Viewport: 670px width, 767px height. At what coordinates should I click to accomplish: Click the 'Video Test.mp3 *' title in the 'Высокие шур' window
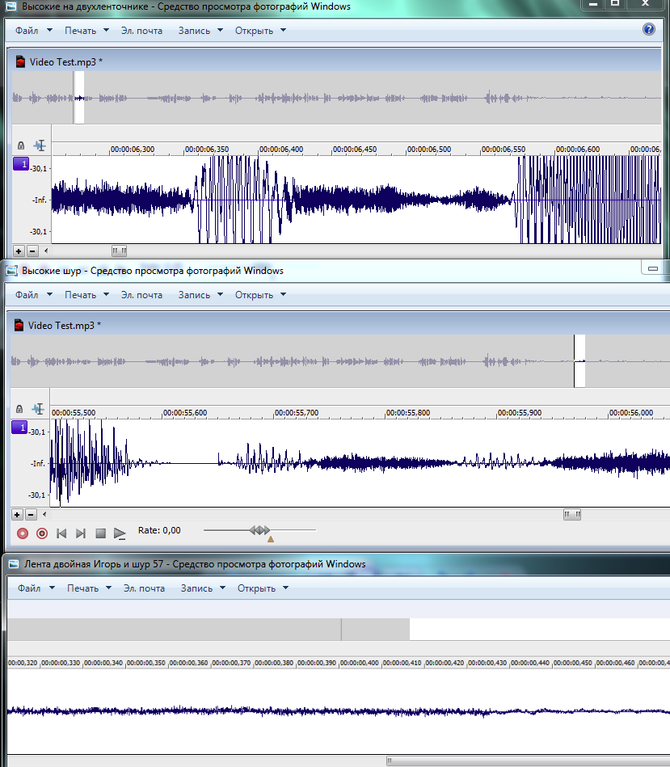click(x=65, y=325)
